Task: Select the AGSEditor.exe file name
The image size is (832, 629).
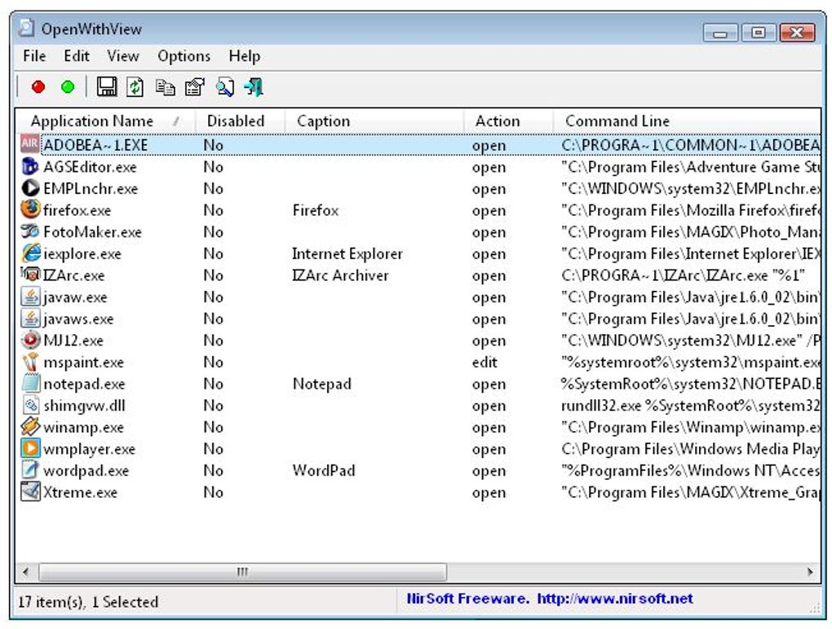Action: pyautogui.click(x=91, y=167)
